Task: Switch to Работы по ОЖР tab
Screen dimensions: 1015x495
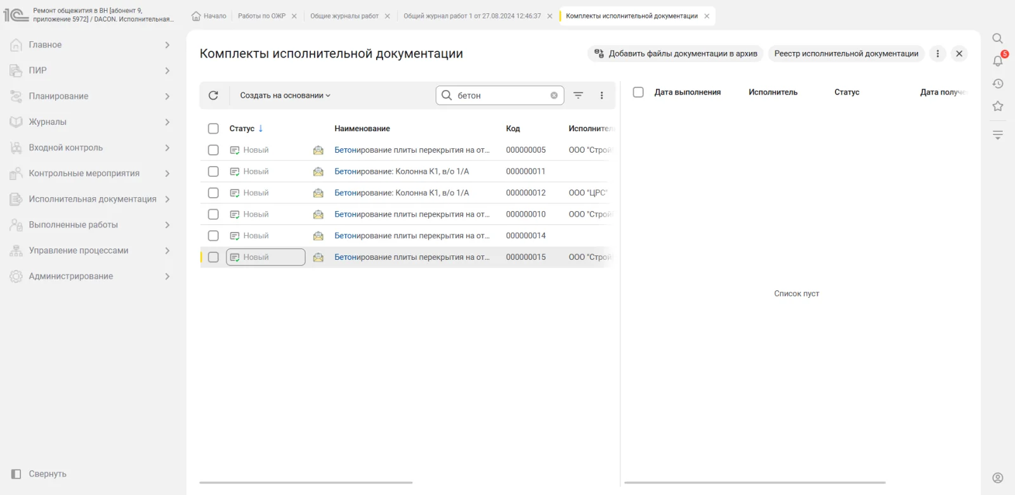Action: [262, 16]
